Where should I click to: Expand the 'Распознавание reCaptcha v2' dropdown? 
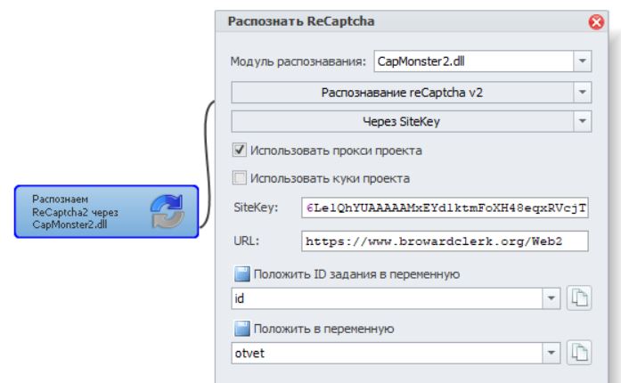tap(582, 92)
